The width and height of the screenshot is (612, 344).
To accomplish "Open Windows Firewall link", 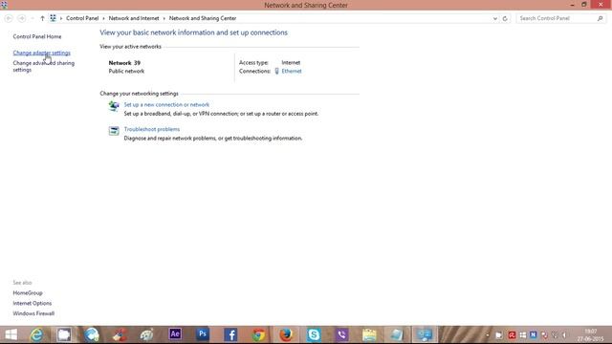I will [33, 313].
